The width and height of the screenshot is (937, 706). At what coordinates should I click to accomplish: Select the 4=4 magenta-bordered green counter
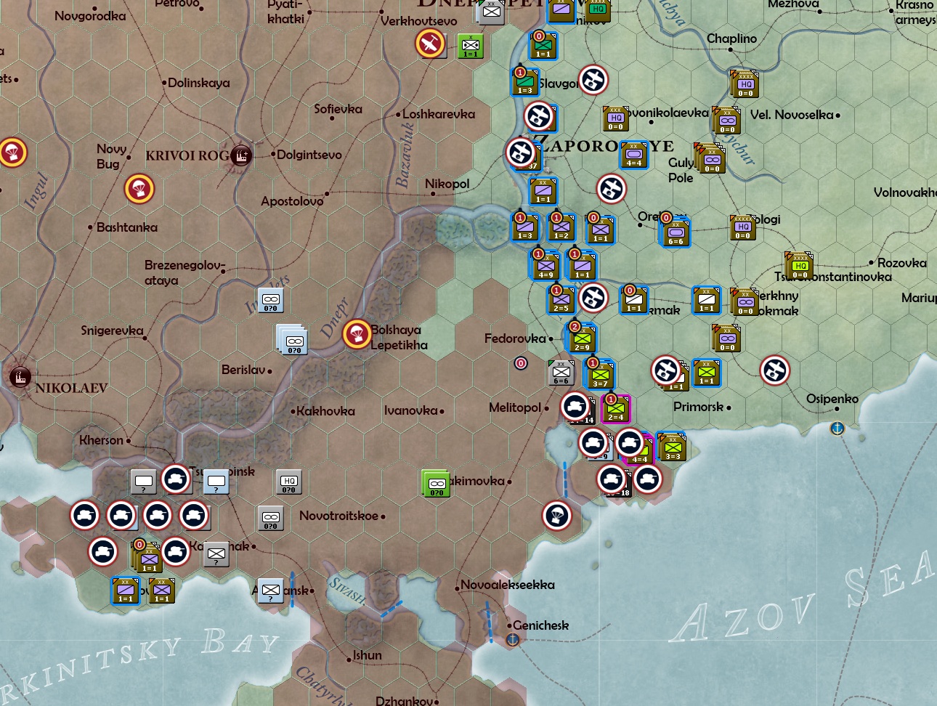point(639,452)
